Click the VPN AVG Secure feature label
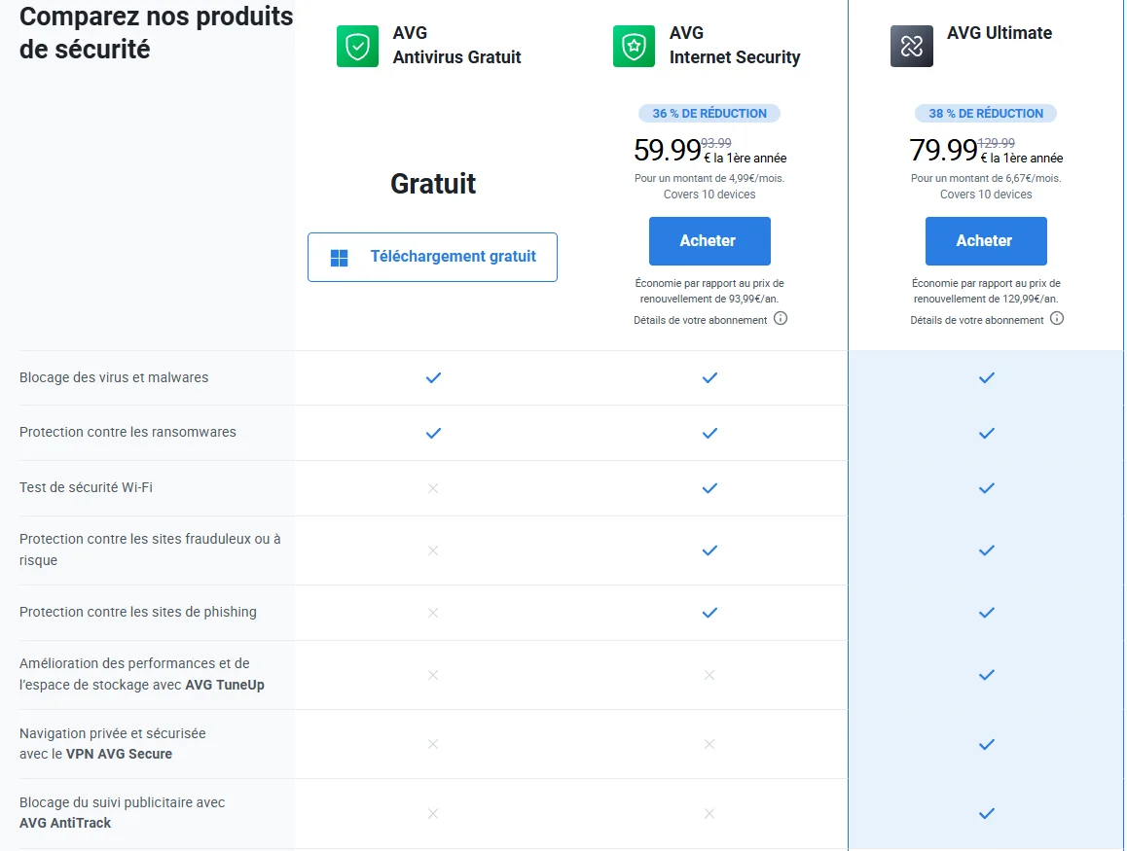 click(112, 743)
